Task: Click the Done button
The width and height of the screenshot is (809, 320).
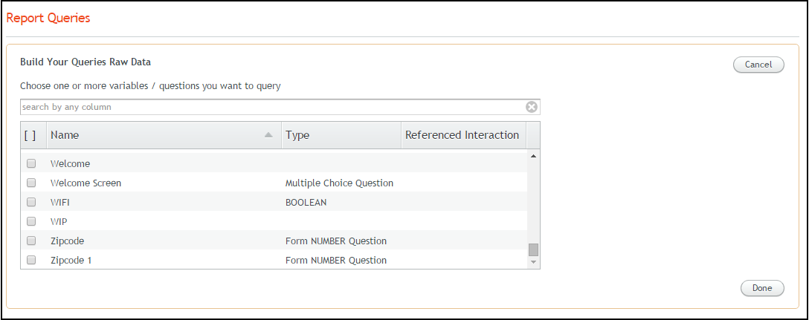Action: tap(762, 288)
